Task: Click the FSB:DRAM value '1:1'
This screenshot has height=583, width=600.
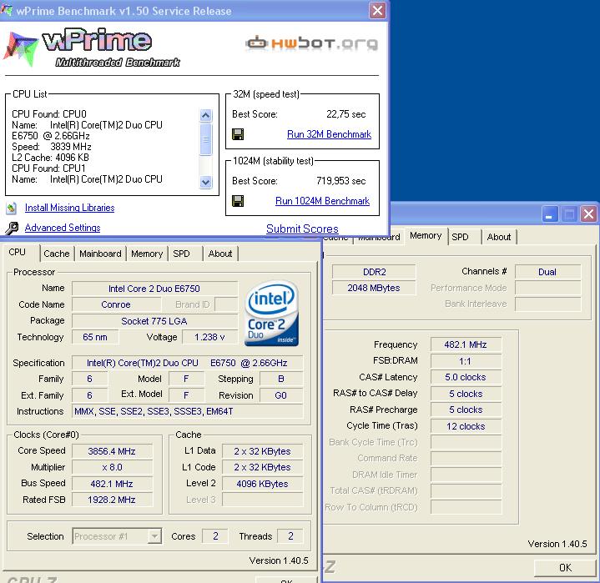Action: point(466,361)
